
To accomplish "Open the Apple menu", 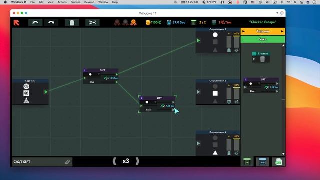I will 5,2.
